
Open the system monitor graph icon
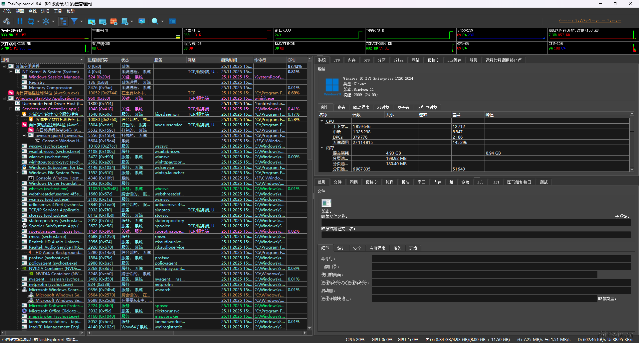[x=142, y=21]
